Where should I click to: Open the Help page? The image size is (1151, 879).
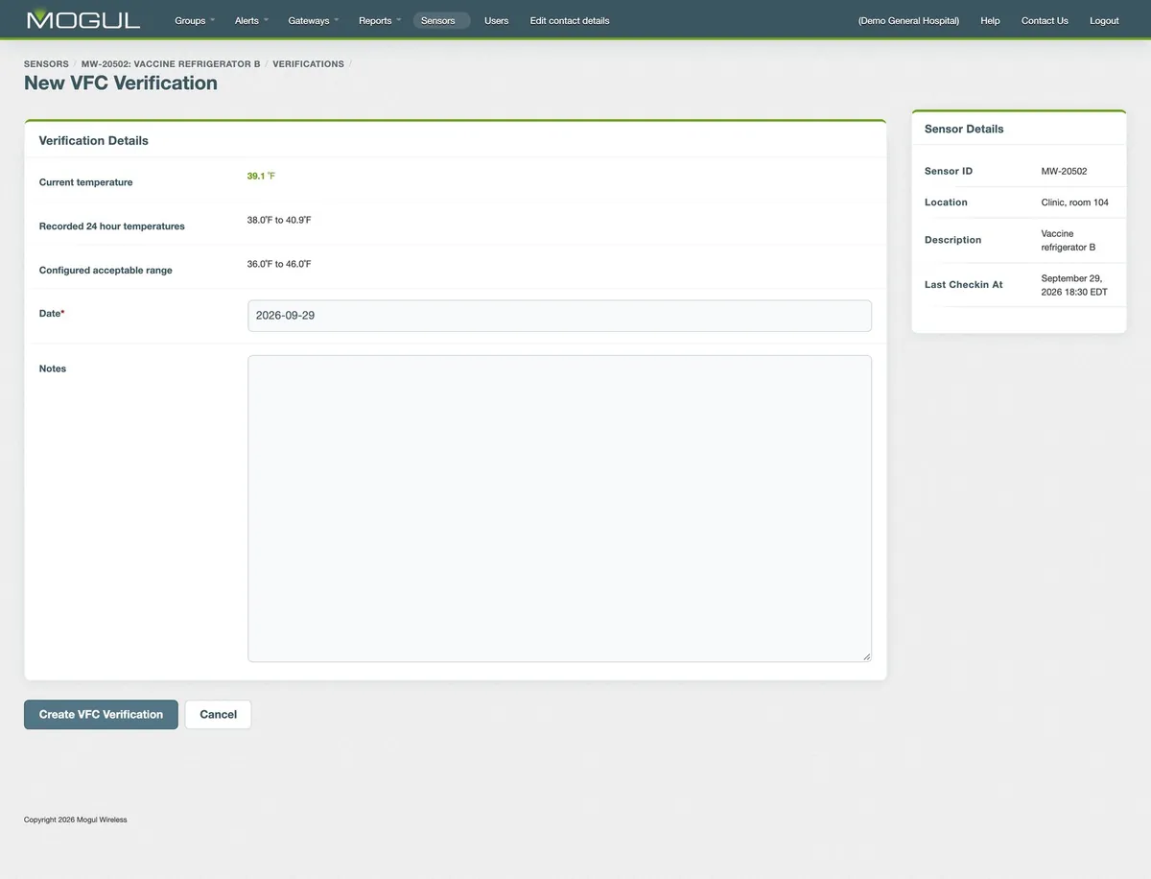[990, 20]
